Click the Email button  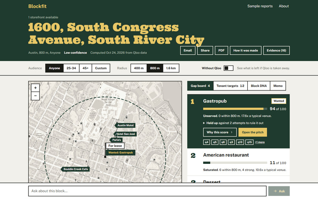tap(187, 51)
